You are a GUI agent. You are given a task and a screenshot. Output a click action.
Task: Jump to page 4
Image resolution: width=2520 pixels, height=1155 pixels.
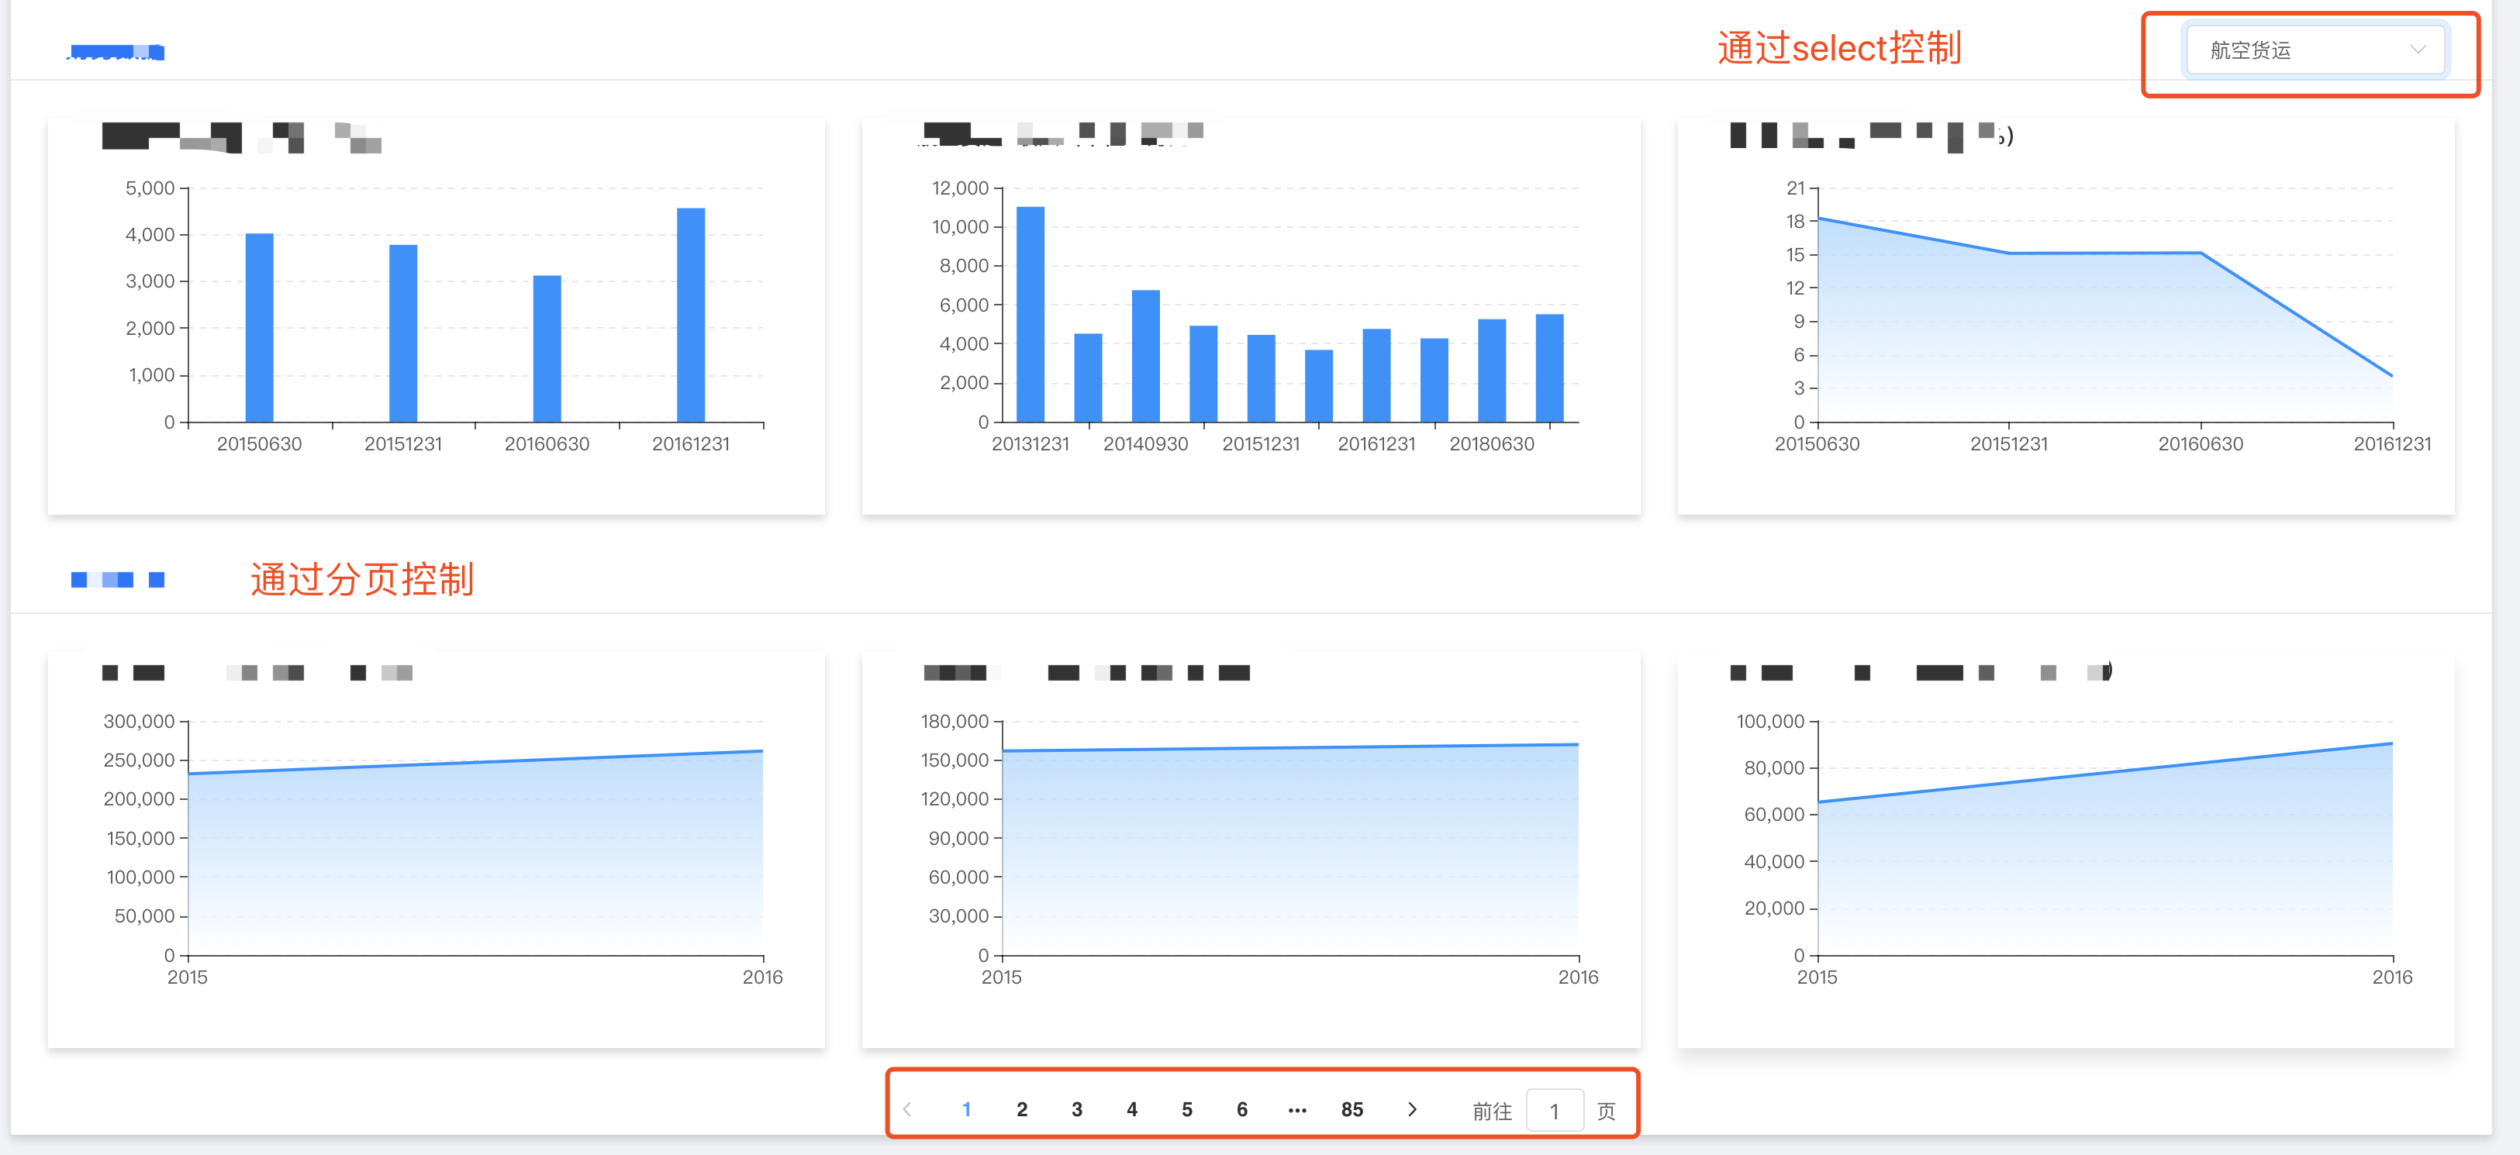tap(1132, 1109)
